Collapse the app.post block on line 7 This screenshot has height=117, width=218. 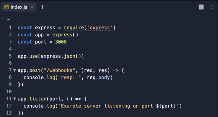coord(15,70)
